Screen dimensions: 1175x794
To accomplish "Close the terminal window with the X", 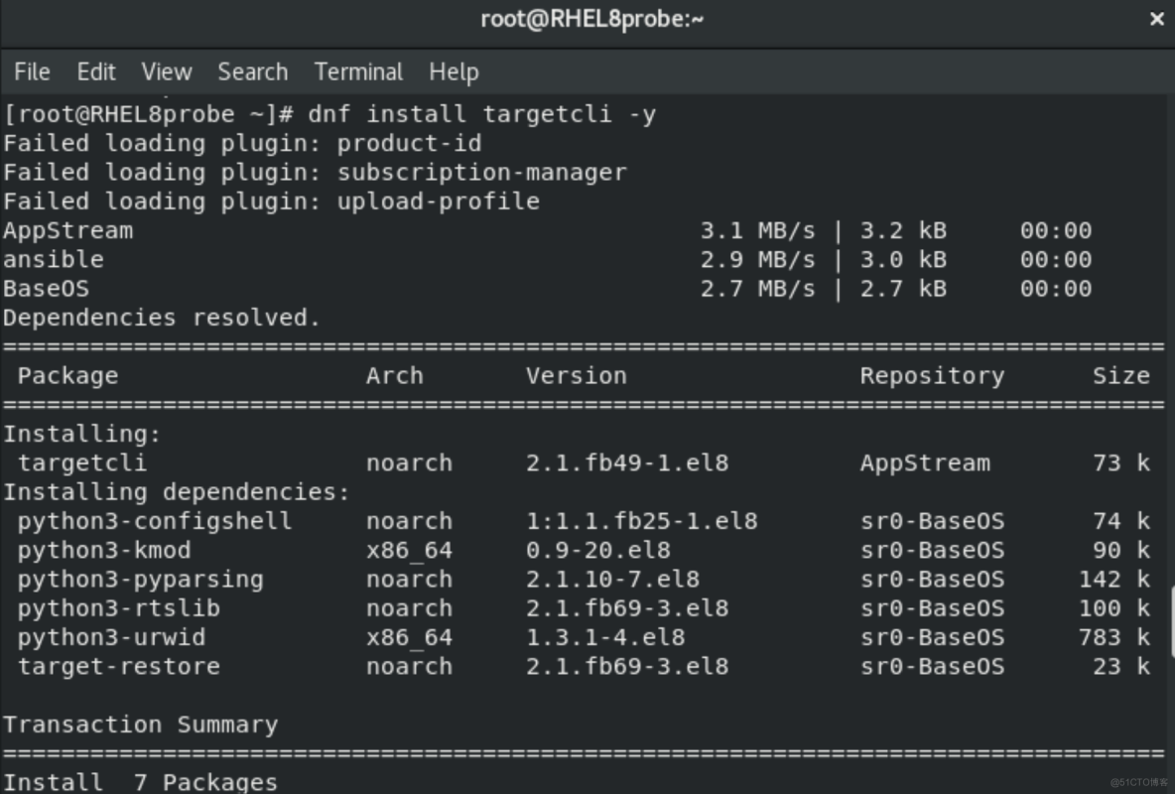I will click(1156, 19).
